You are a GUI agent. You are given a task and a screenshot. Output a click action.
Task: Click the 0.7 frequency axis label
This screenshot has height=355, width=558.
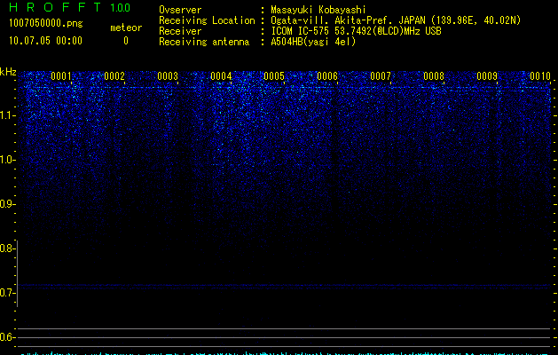(x=7, y=293)
